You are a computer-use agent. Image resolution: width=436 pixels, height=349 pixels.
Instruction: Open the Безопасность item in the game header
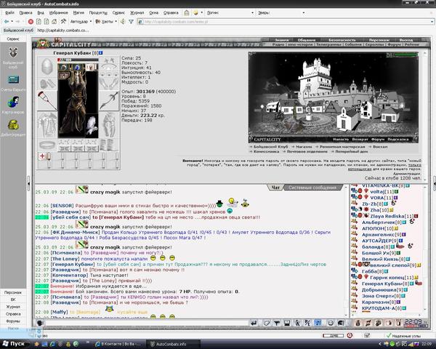pyautogui.click(x=342, y=40)
